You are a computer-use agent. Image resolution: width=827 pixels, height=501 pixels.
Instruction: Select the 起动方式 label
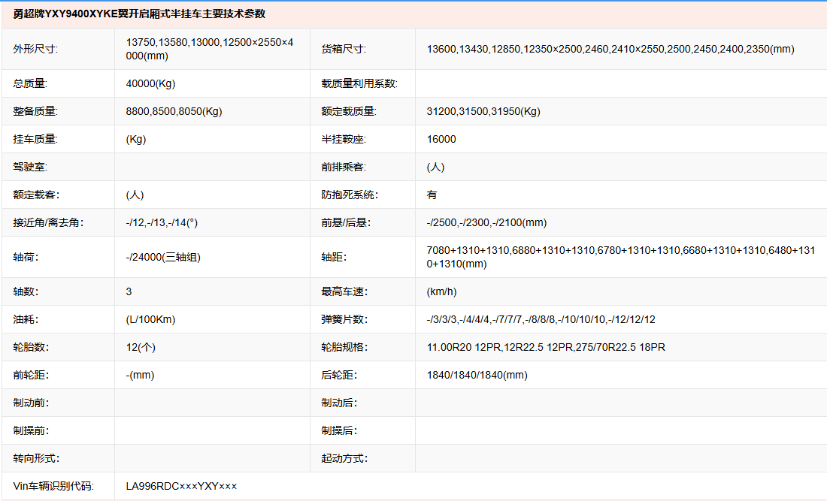coord(344,459)
